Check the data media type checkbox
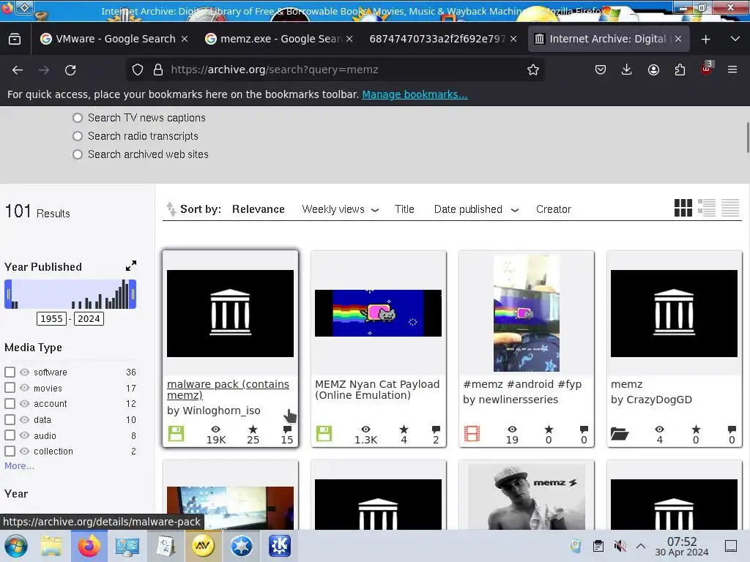750x562 pixels. click(x=10, y=419)
